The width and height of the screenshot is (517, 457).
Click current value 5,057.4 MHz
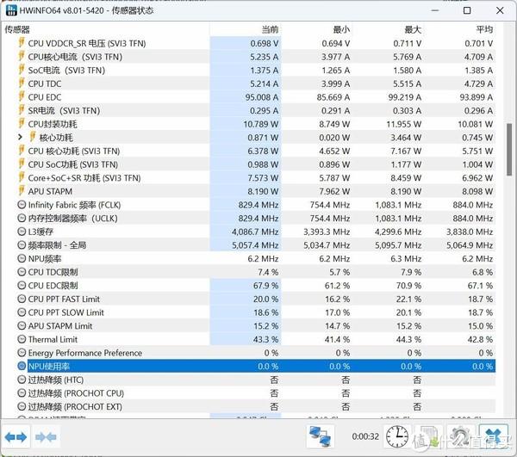pos(255,245)
